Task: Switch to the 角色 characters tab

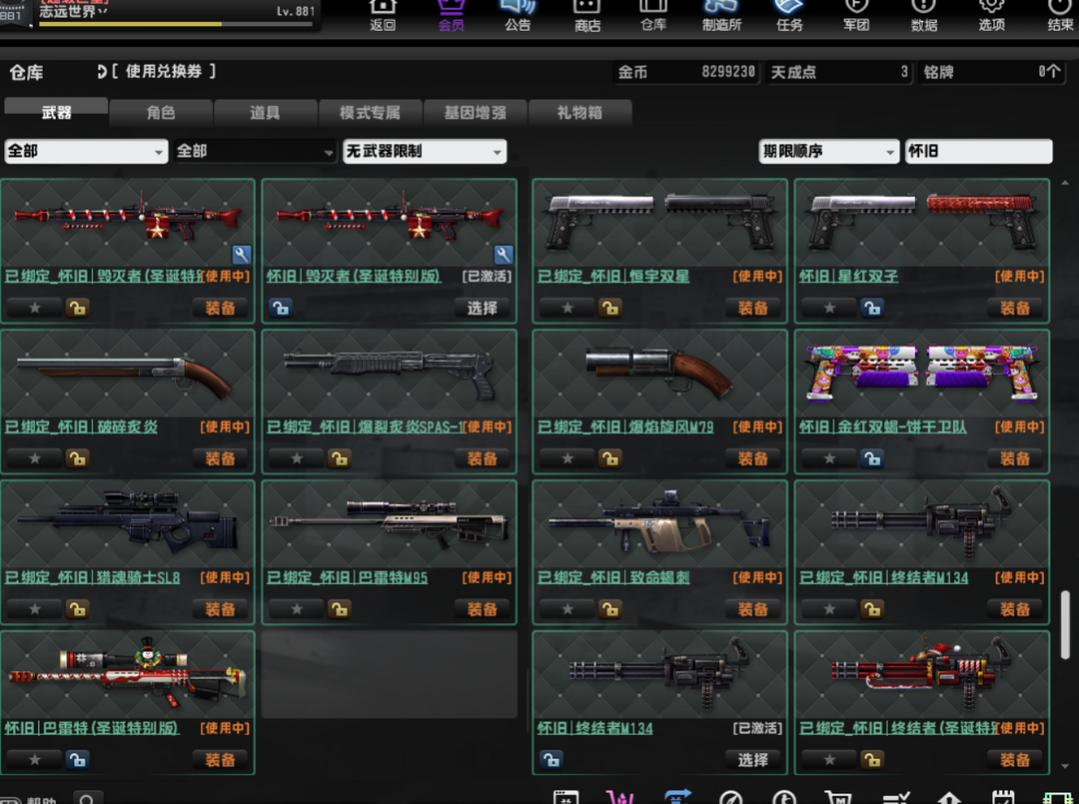Action: pos(161,113)
